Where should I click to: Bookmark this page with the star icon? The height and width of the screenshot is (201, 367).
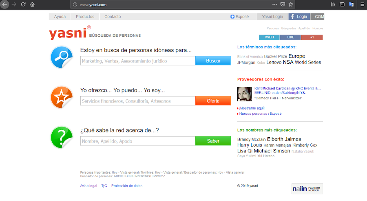[x=291, y=4]
